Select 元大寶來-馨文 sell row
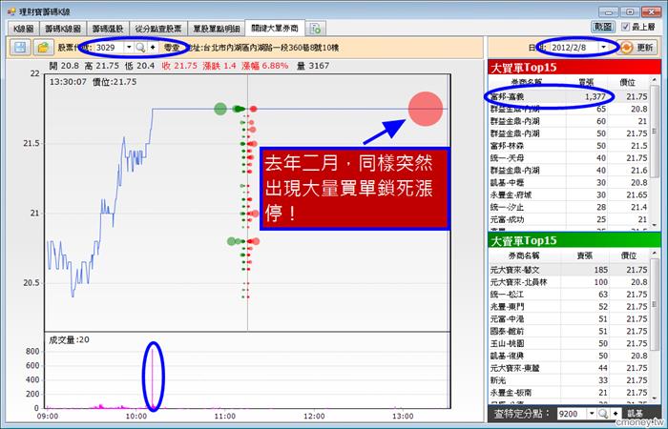The height and width of the screenshot is (429, 668). point(569,270)
